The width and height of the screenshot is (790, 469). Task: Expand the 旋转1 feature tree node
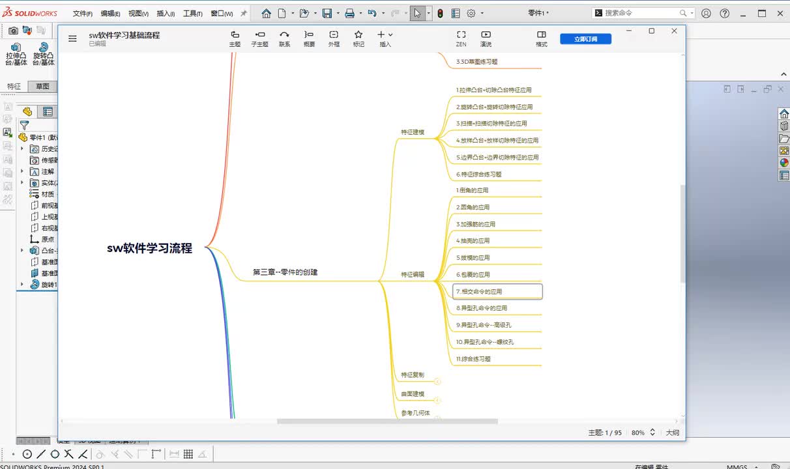pos(22,284)
